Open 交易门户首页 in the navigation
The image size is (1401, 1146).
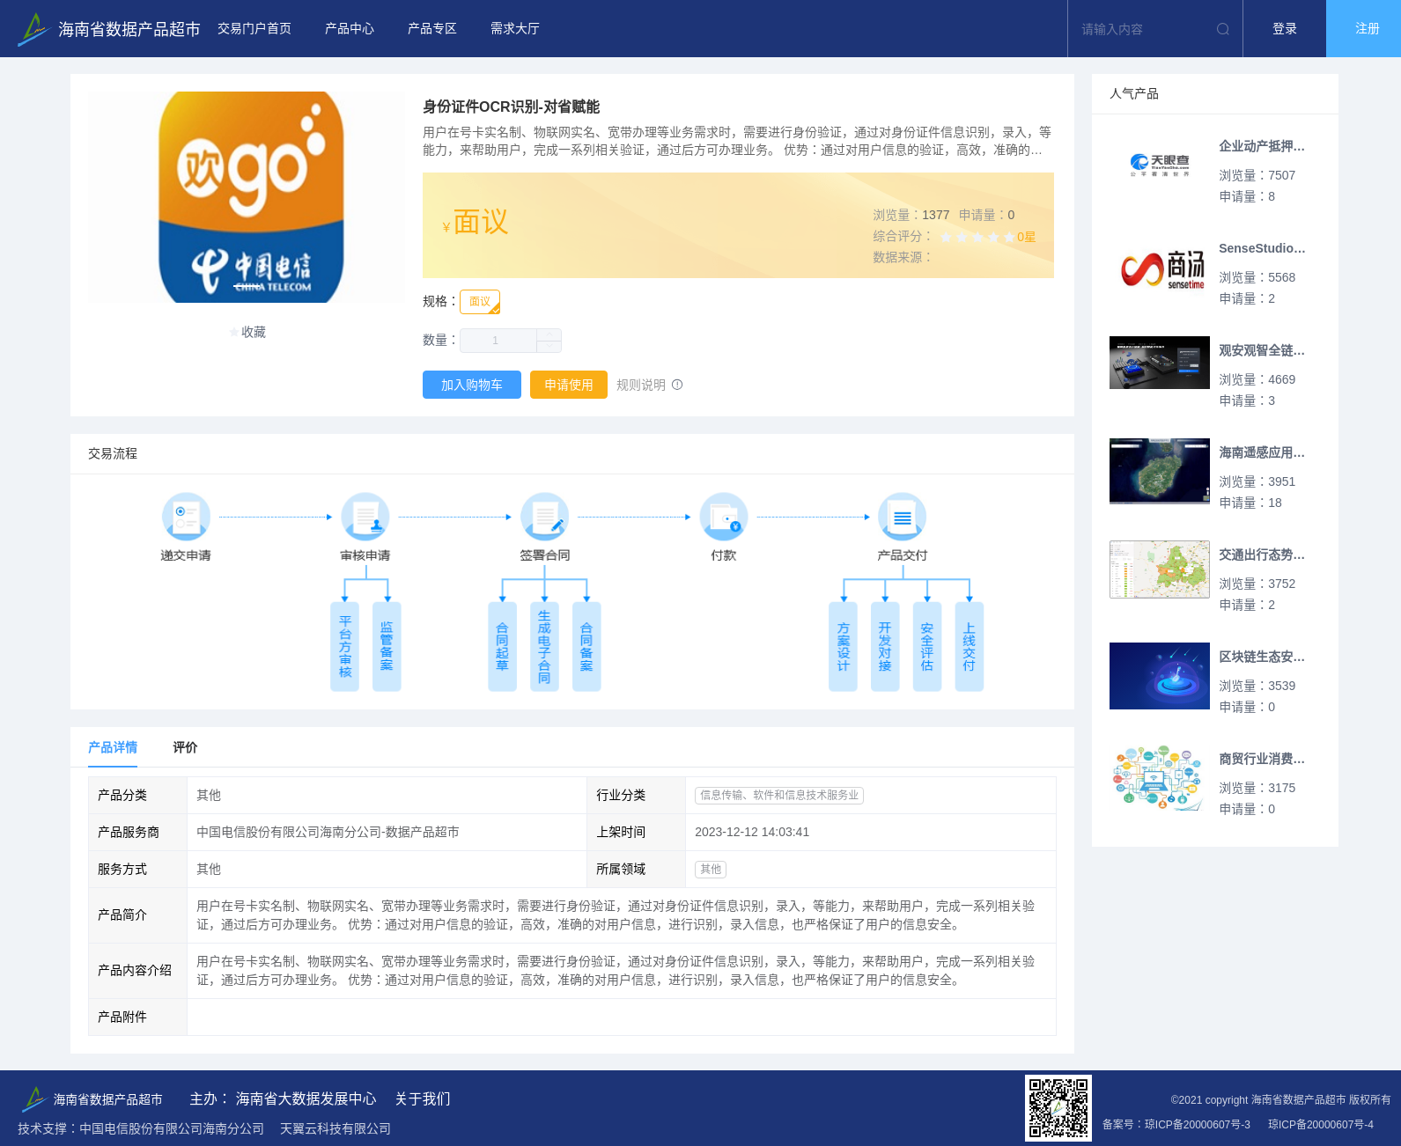[254, 29]
